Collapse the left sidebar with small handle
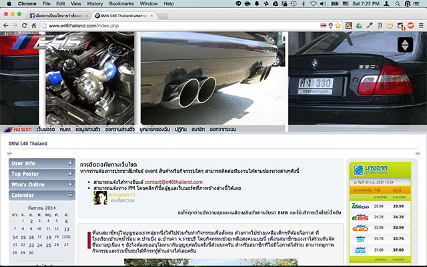 [9, 154]
